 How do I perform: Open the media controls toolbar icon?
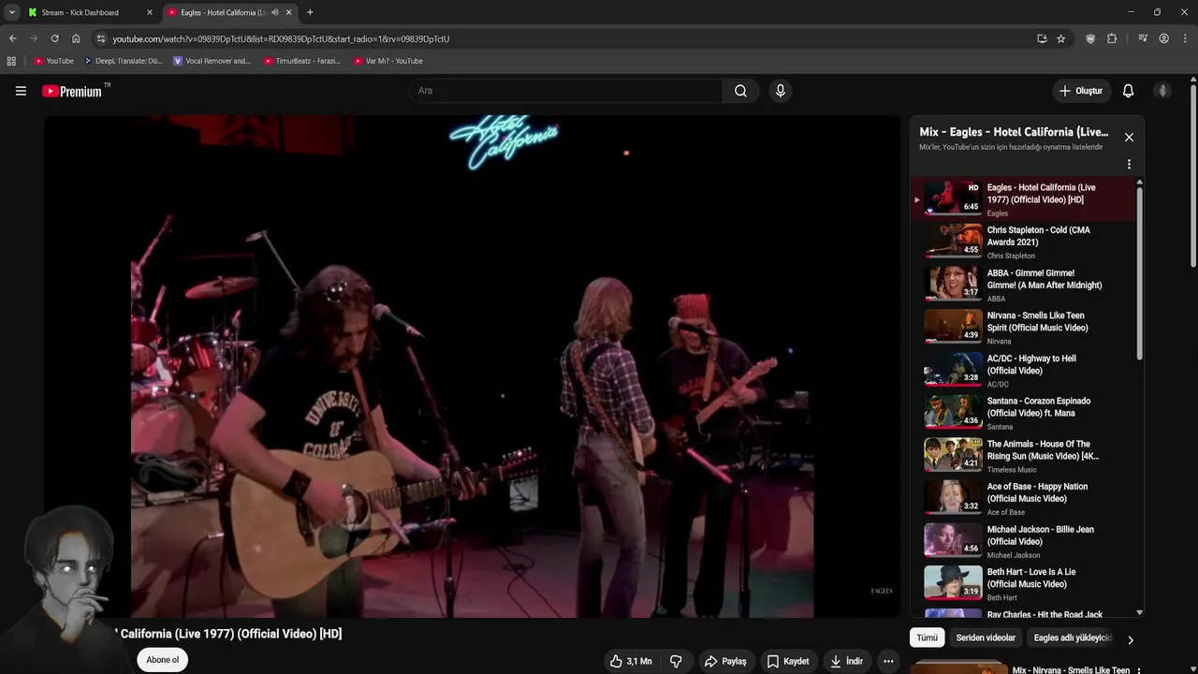1143,38
